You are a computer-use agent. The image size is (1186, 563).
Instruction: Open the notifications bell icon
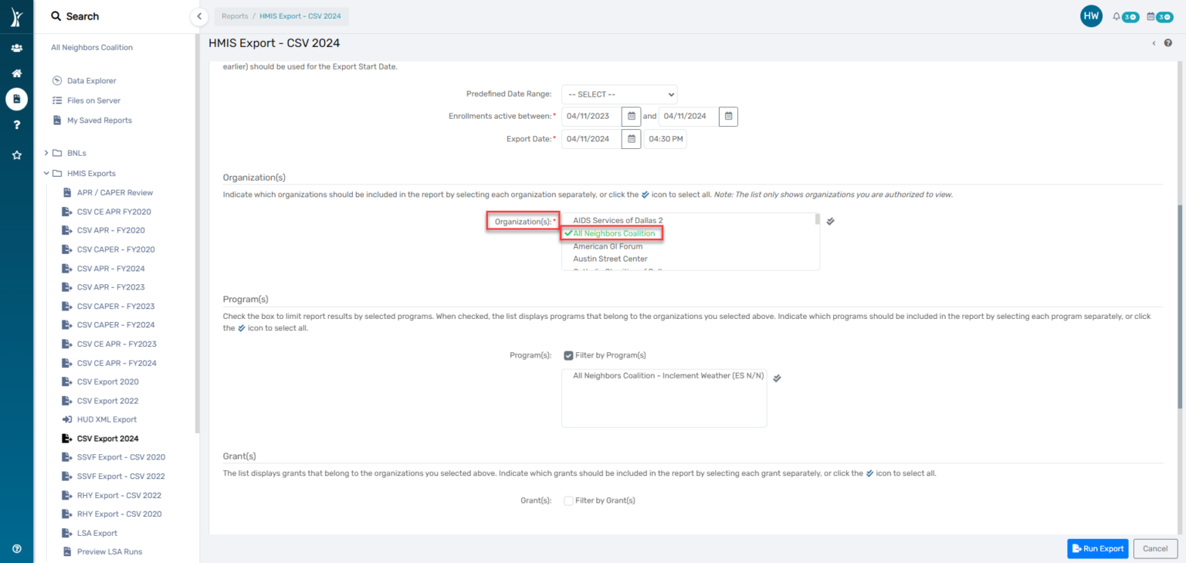1117,16
